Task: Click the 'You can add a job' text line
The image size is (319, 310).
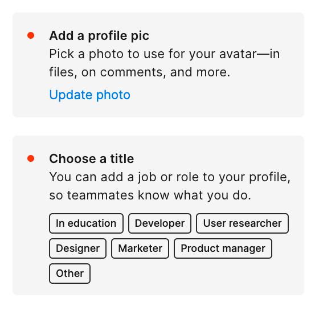Action: coord(170,177)
